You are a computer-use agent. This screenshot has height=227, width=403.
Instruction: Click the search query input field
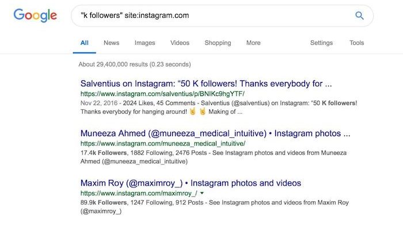tap(216, 16)
